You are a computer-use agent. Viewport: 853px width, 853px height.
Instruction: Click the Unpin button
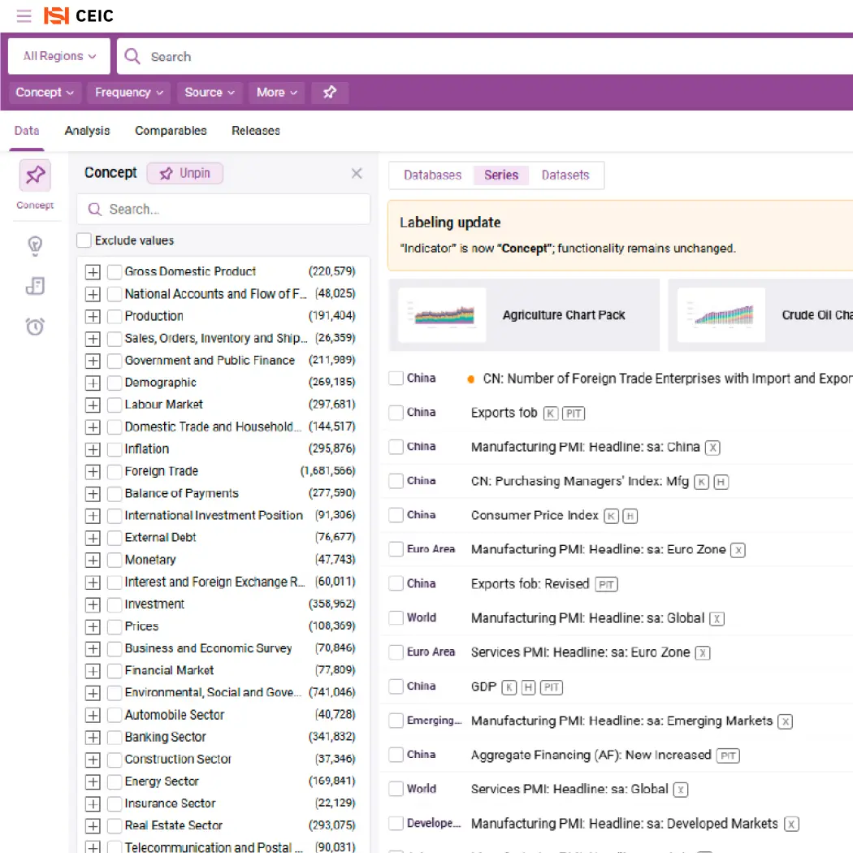tap(184, 173)
